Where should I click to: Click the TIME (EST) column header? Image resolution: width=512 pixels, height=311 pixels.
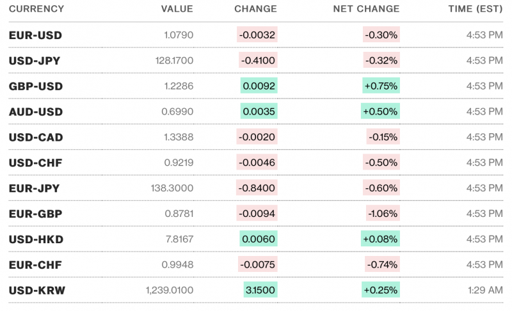coord(476,9)
